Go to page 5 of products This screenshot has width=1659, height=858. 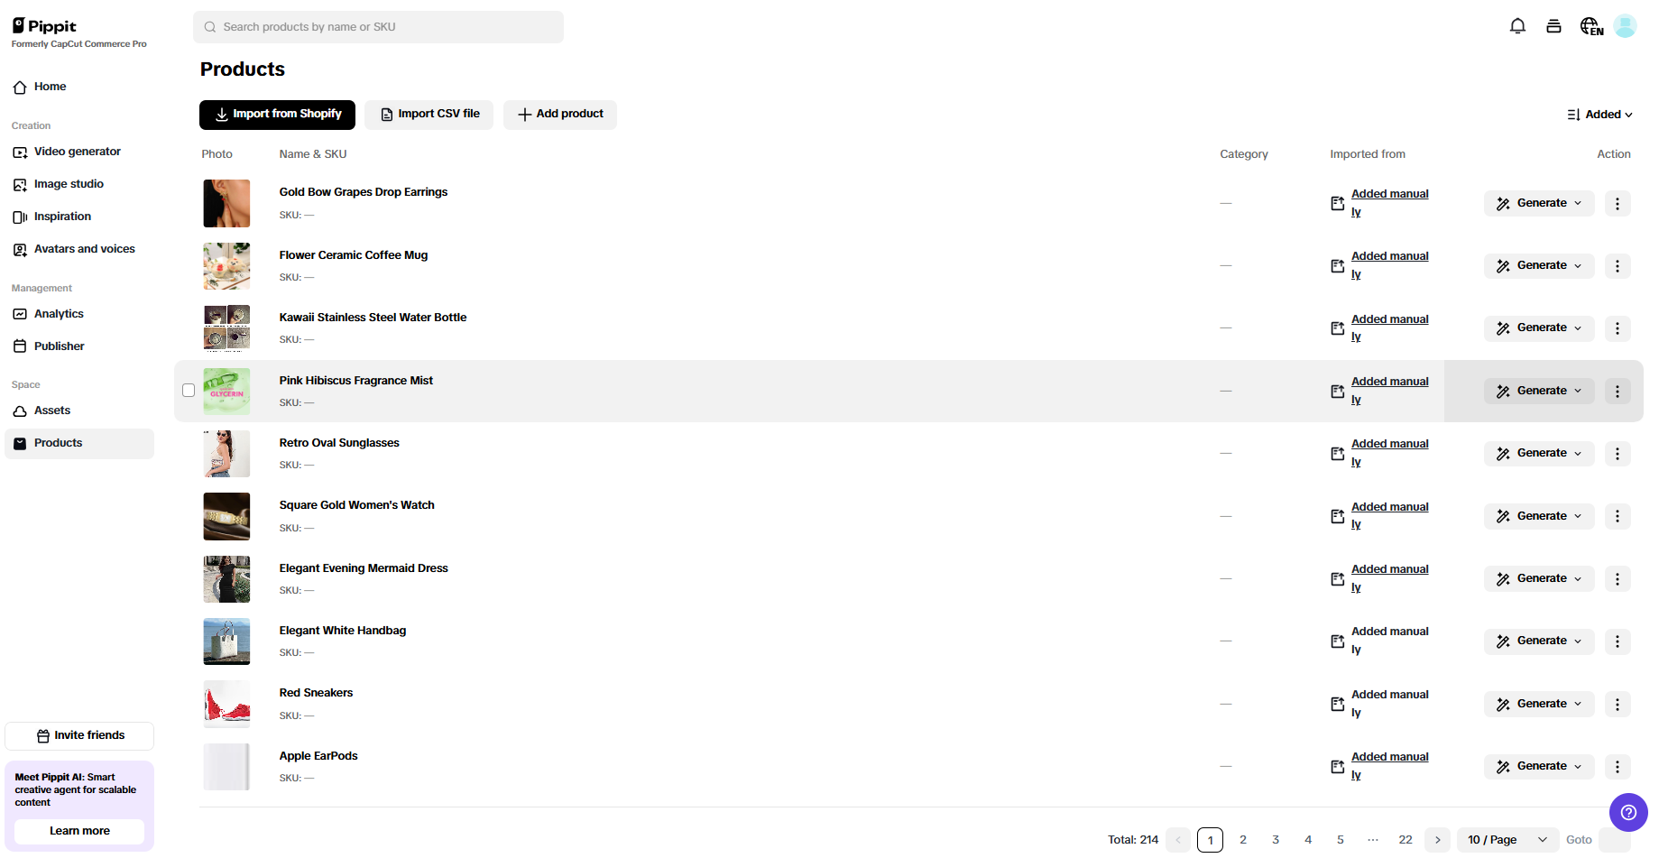pyautogui.click(x=1341, y=839)
